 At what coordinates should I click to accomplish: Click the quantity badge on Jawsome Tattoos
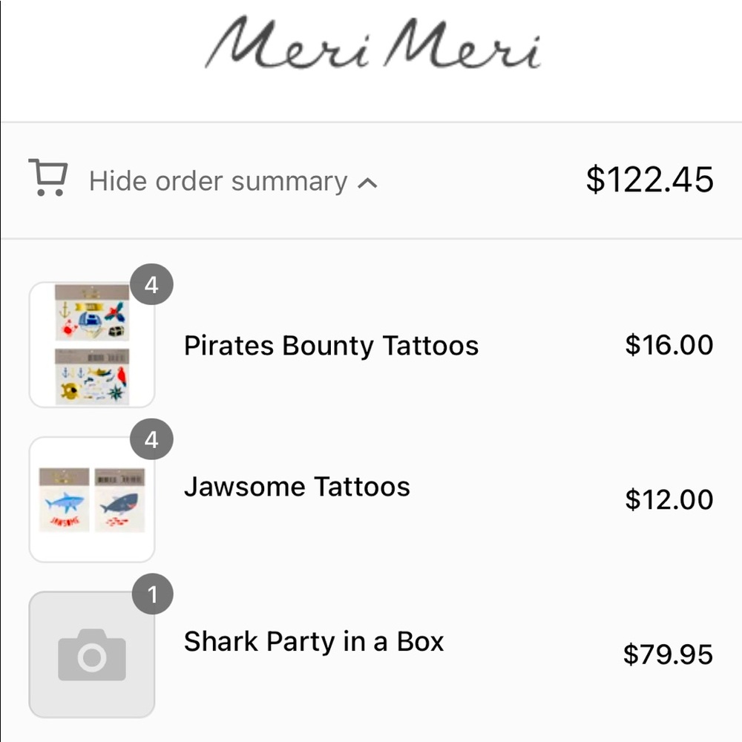pos(151,439)
